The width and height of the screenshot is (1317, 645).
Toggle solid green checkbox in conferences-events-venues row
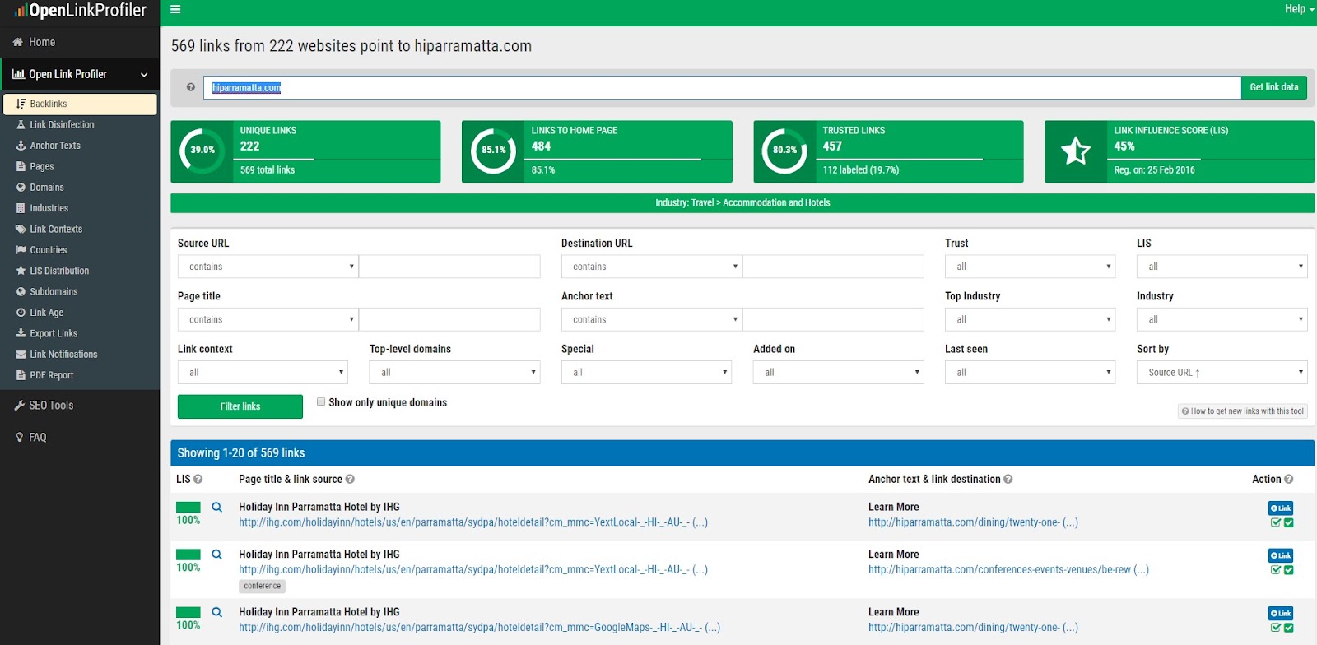coord(1289,570)
